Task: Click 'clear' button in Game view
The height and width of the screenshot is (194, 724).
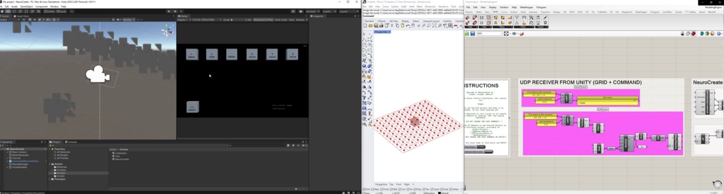Action: point(212,54)
